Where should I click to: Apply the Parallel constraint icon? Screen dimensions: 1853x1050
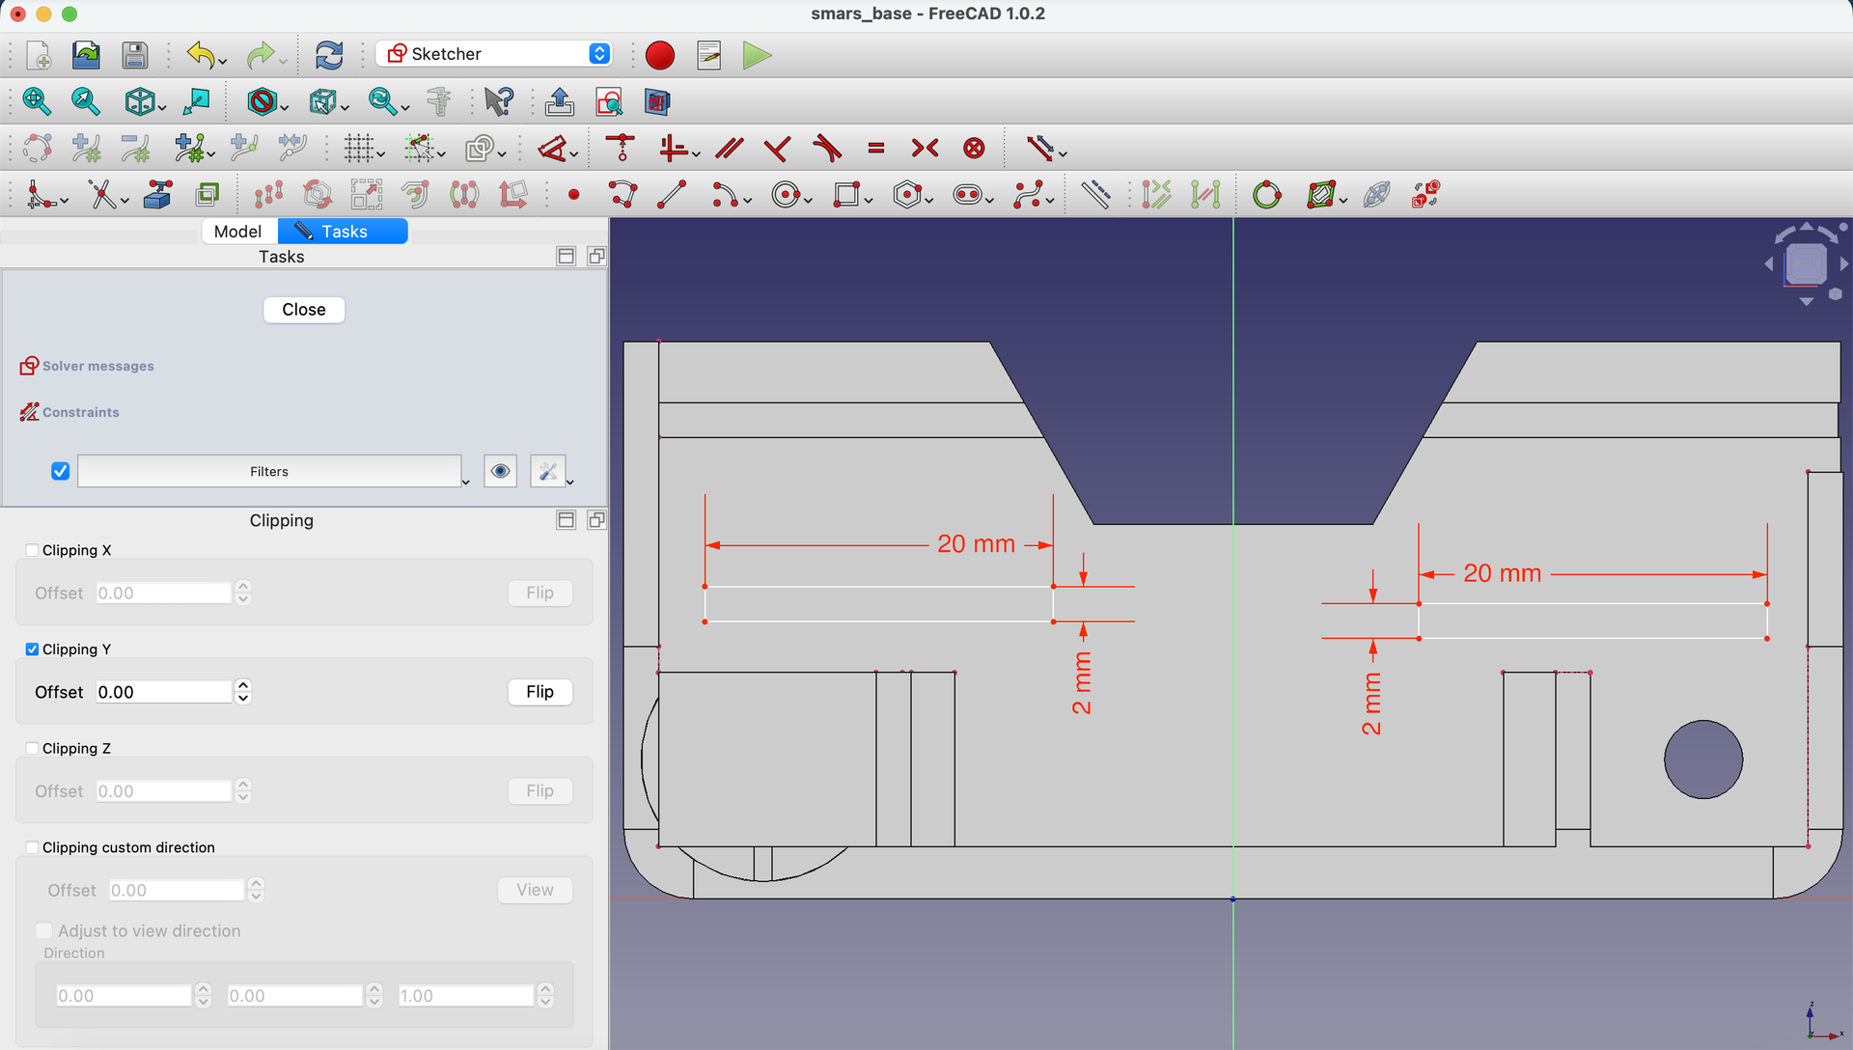730,149
